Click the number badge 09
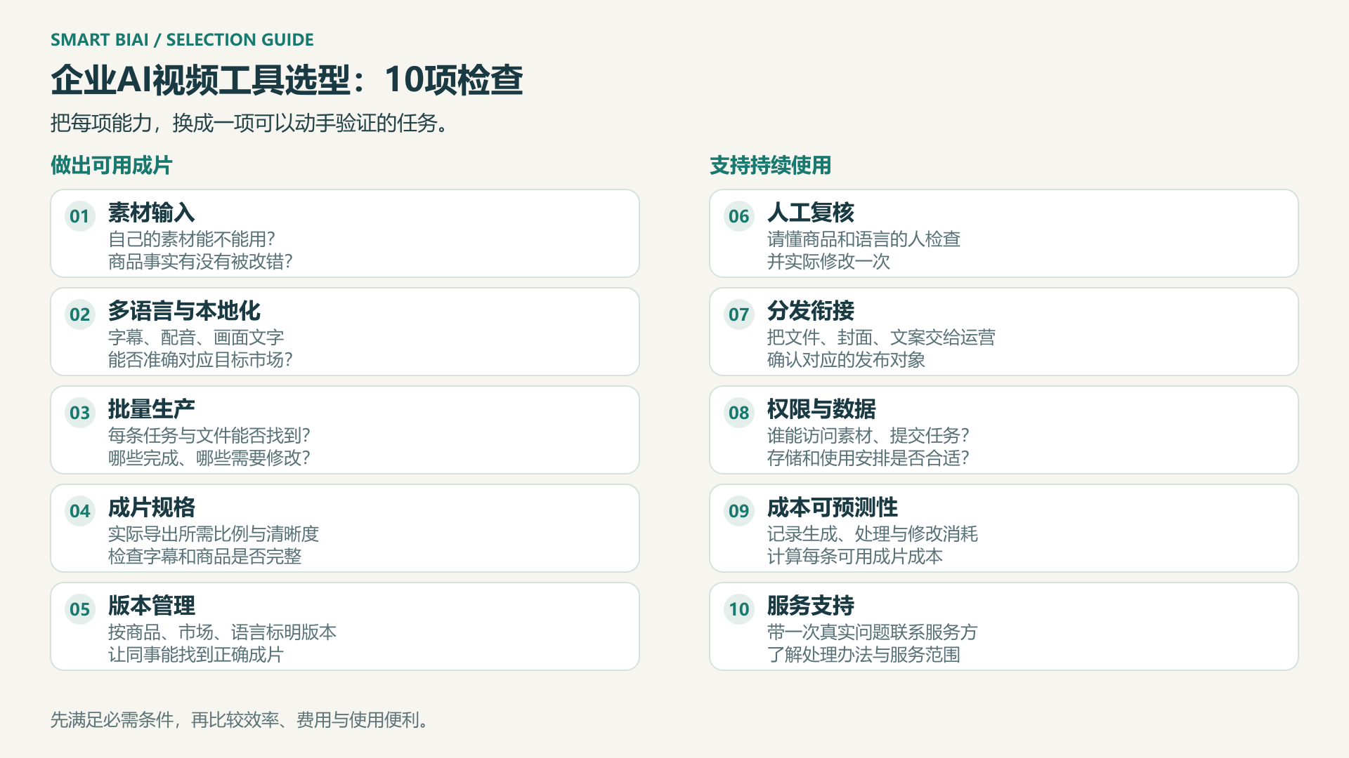This screenshot has width=1349, height=758. (739, 511)
